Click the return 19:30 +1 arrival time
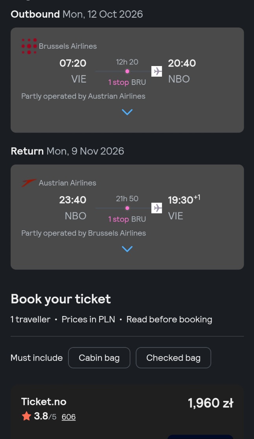The image size is (254, 439). tap(184, 200)
